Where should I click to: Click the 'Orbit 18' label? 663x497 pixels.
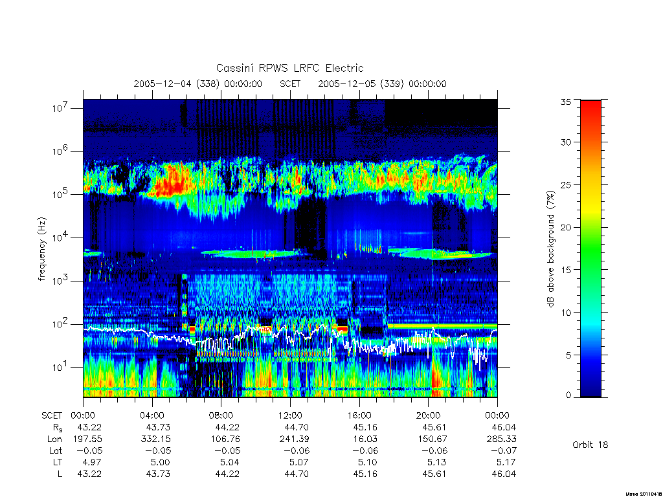(590, 445)
